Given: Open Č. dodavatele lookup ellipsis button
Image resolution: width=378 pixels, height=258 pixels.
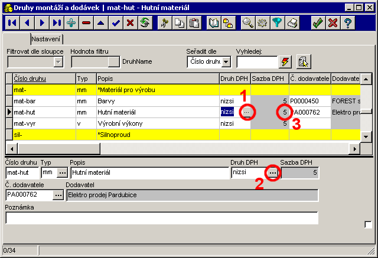Looking at the screenshot, I should click(x=58, y=195).
